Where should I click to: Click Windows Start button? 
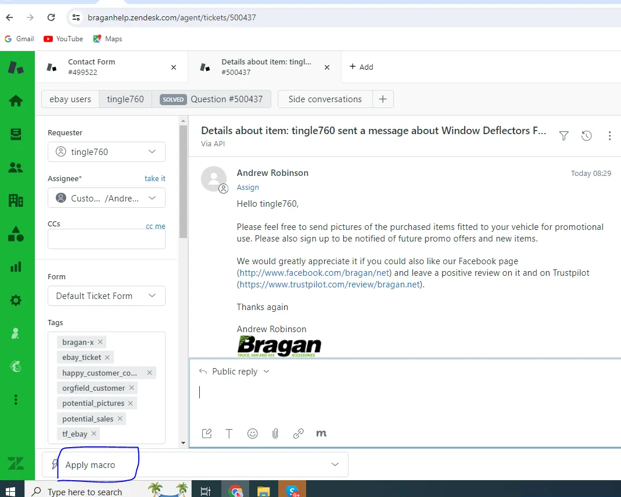pos(10,491)
